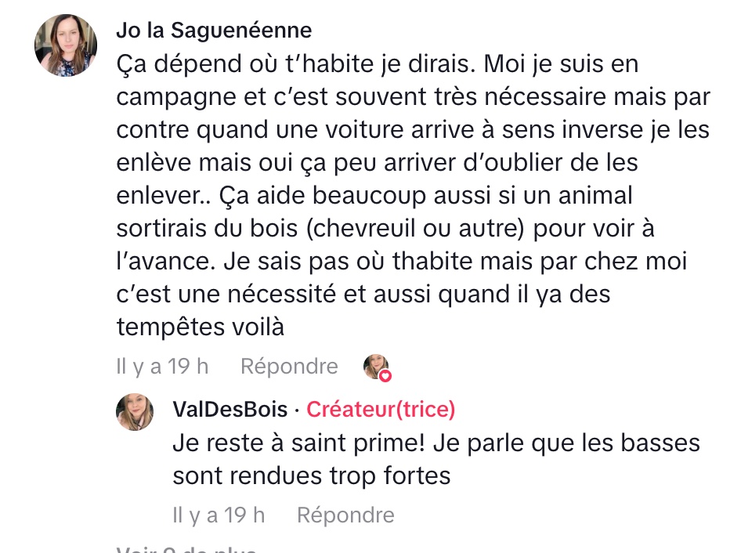Click the red heart badge on small avatar
This screenshot has width=741, height=553.
[385, 376]
